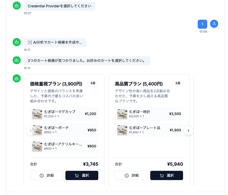
Task: Click 詳細 on the 価格重視プラン card
Action: click(47, 175)
